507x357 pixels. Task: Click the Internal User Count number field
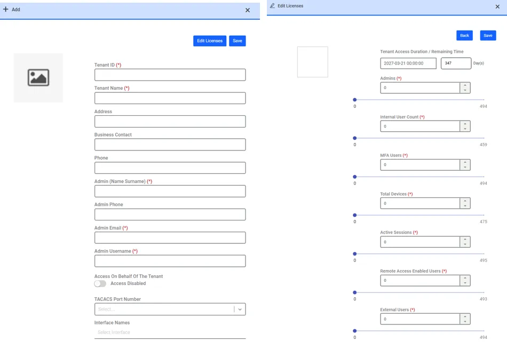420,126
